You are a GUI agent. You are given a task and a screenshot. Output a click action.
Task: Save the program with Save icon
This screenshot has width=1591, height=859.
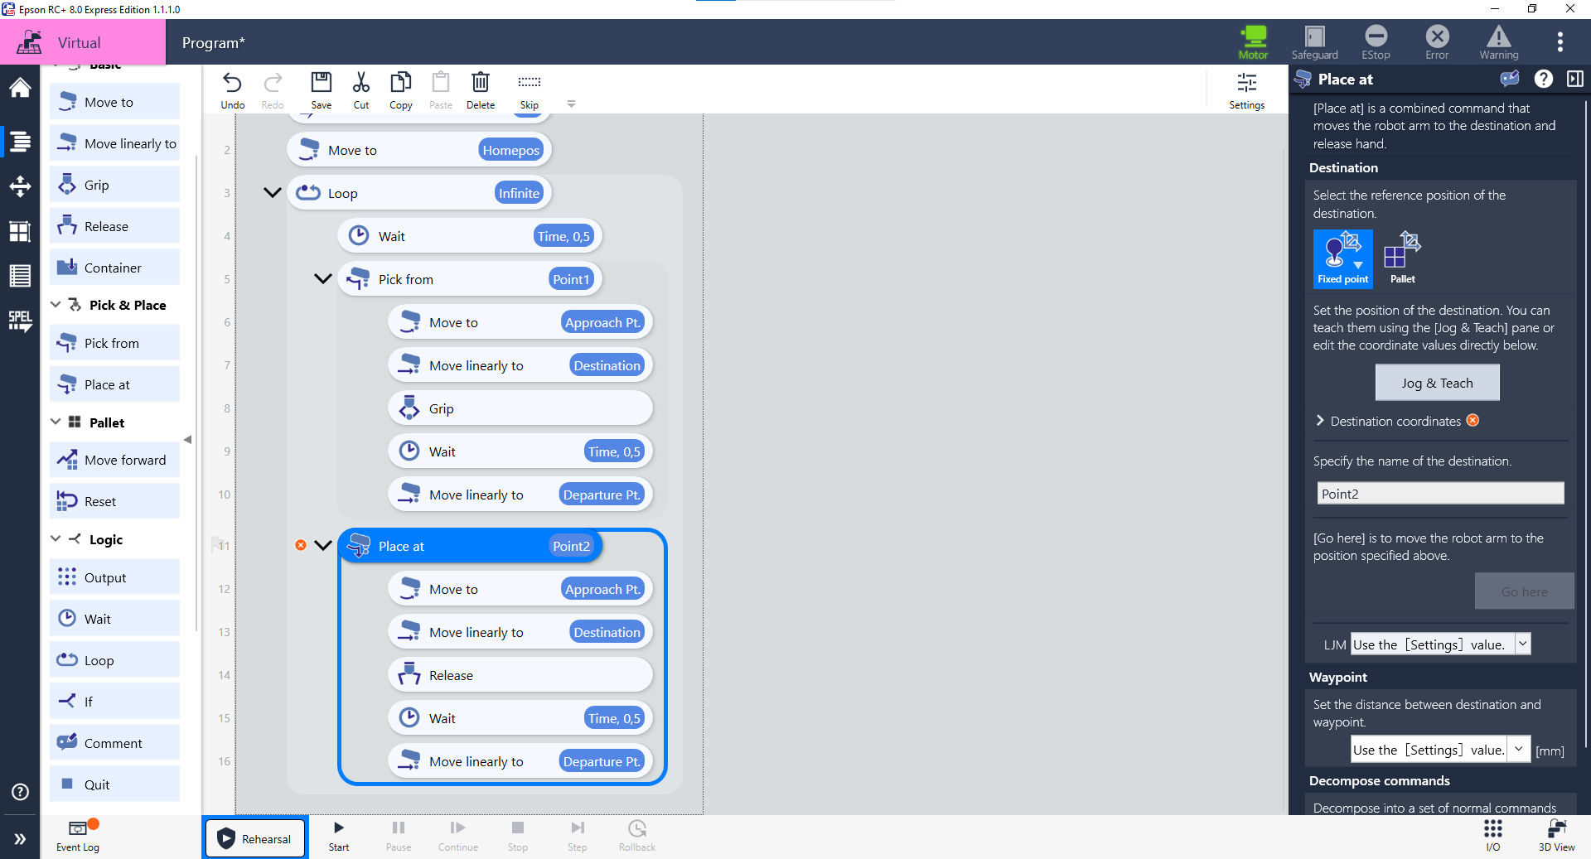(321, 90)
